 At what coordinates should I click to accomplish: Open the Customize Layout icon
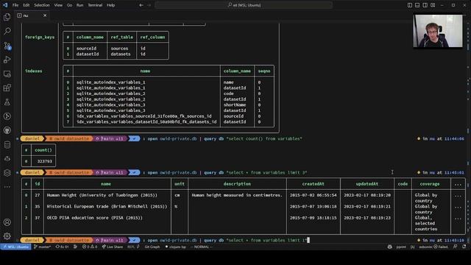[433, 5]
